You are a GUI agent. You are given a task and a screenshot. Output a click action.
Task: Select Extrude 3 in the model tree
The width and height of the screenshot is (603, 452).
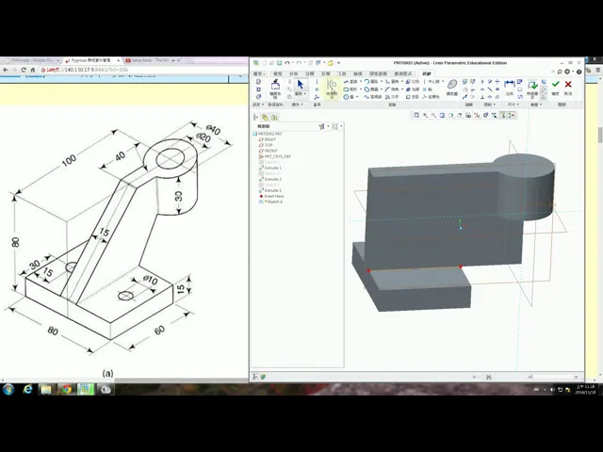coord(270,190)
